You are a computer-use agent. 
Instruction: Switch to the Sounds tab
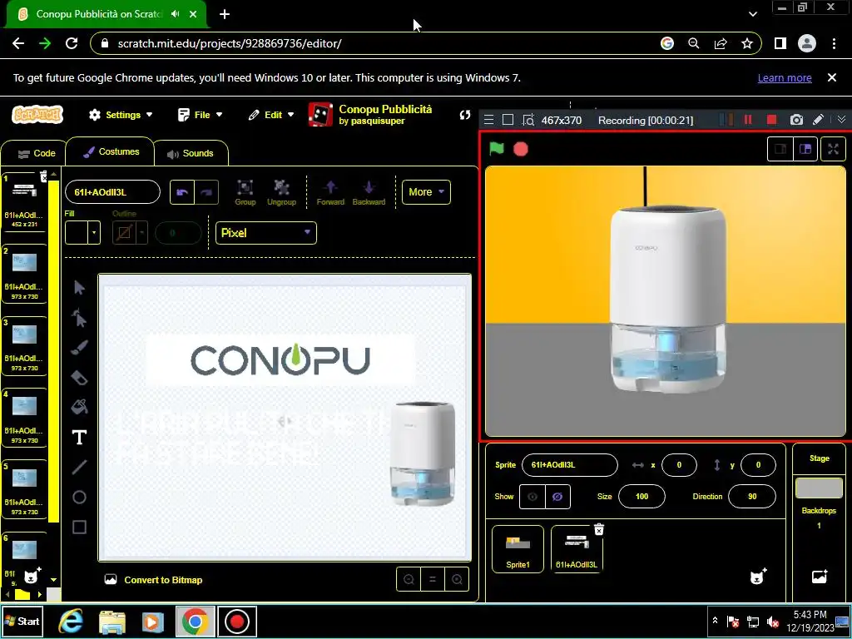tap(191, 153)
